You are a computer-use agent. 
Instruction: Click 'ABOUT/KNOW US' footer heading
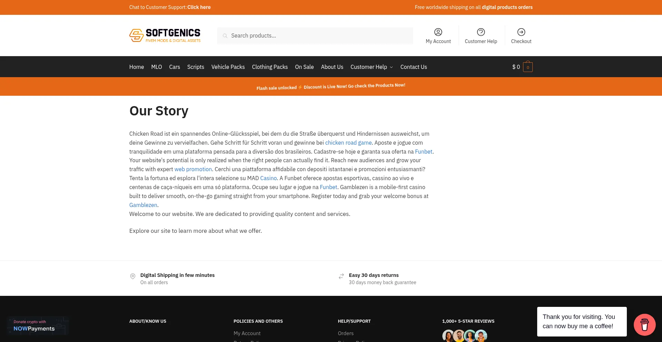coord(148,321)
